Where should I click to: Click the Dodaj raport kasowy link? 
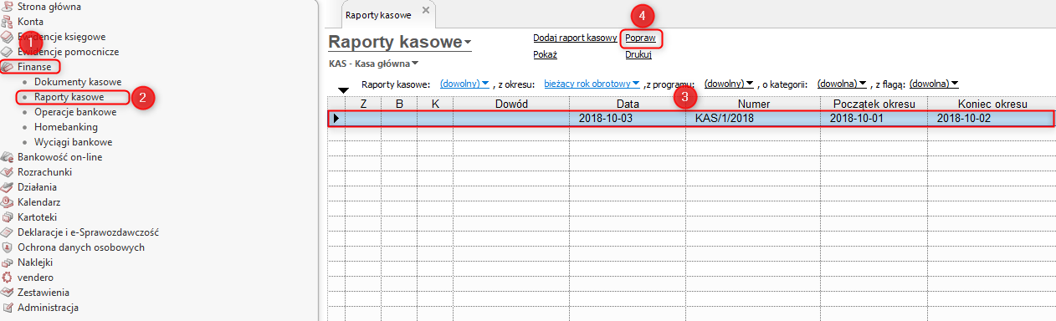coord(575,38)
